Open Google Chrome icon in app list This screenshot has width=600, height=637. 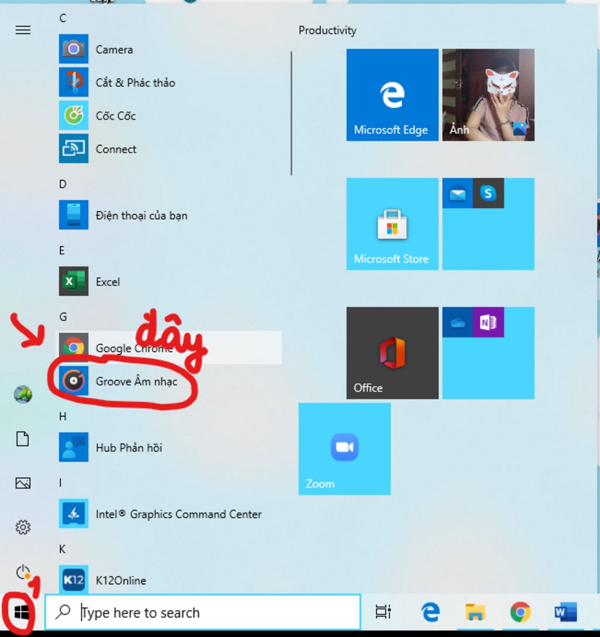(73, 348)
